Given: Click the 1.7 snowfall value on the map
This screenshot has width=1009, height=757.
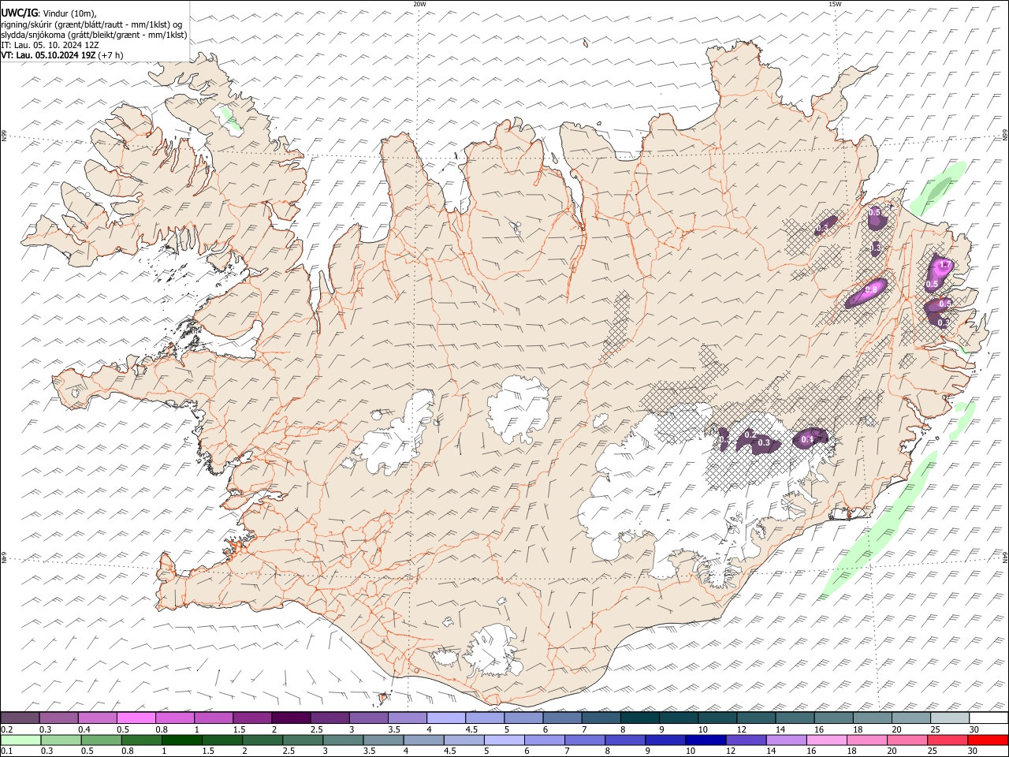Looking at the screenshot, I should coord(946,264).
